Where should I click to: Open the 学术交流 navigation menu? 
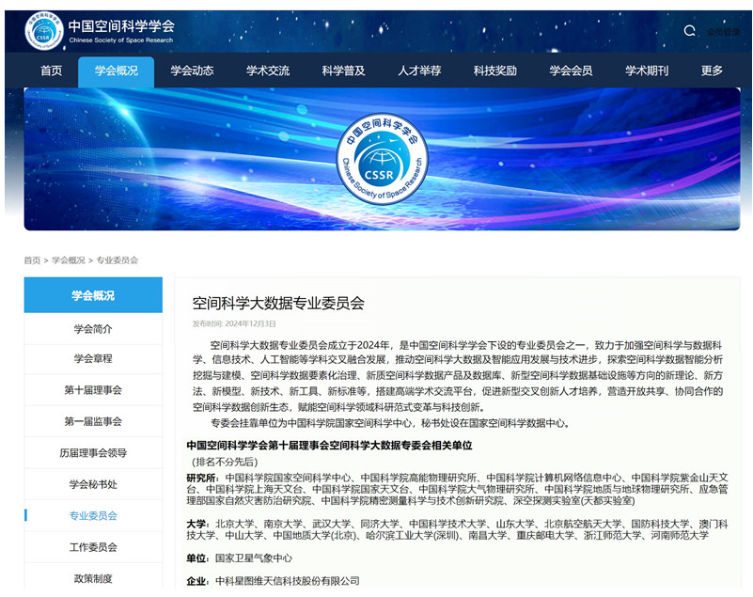tap(268, 71)
